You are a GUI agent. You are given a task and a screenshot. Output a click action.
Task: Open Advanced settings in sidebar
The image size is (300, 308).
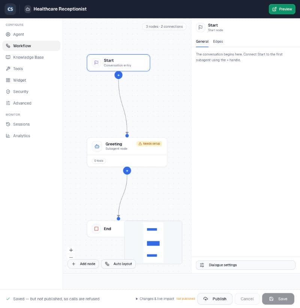(x=31, y=103)
